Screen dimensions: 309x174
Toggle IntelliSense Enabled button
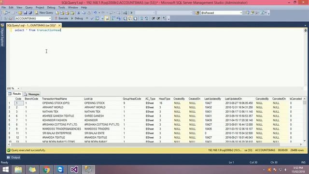click(107, 18)
